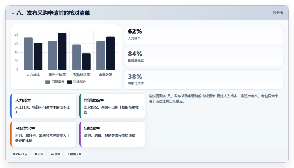The width and height of the screenshot is (294, 168).
Task: Click the 当前得分 legend label
Action: click(x=58, y=82)
